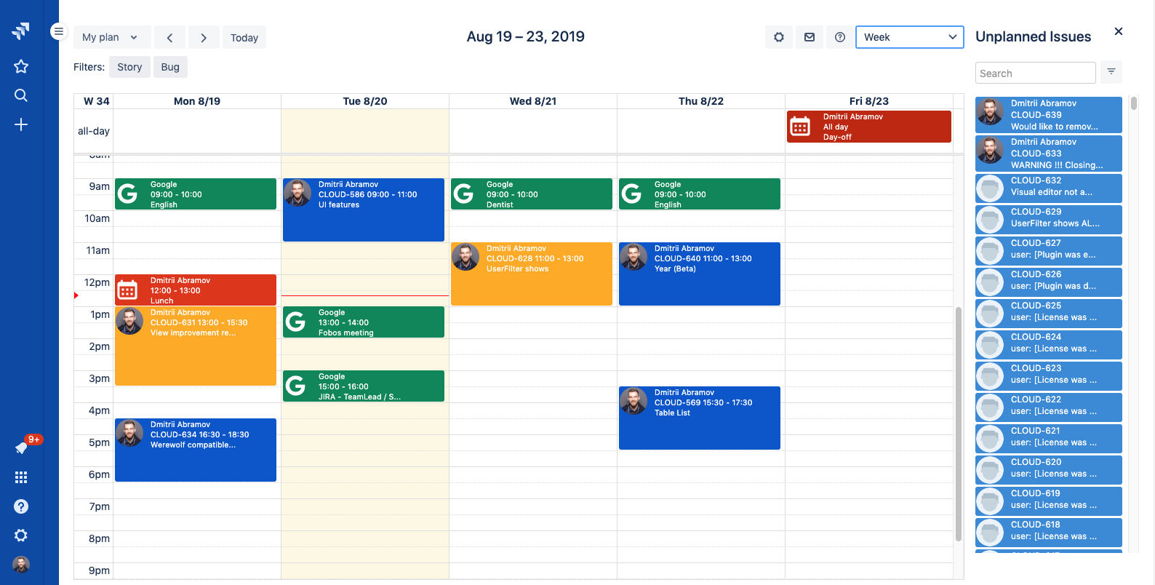Viewport: 1155px width, 585px height.
Task: Open the app switcher grid icon
Action: [x=21, y=477]
